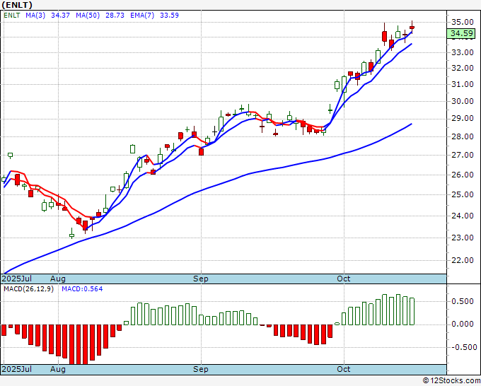Open the 12Stocks.com copyright link

point(451,381)
